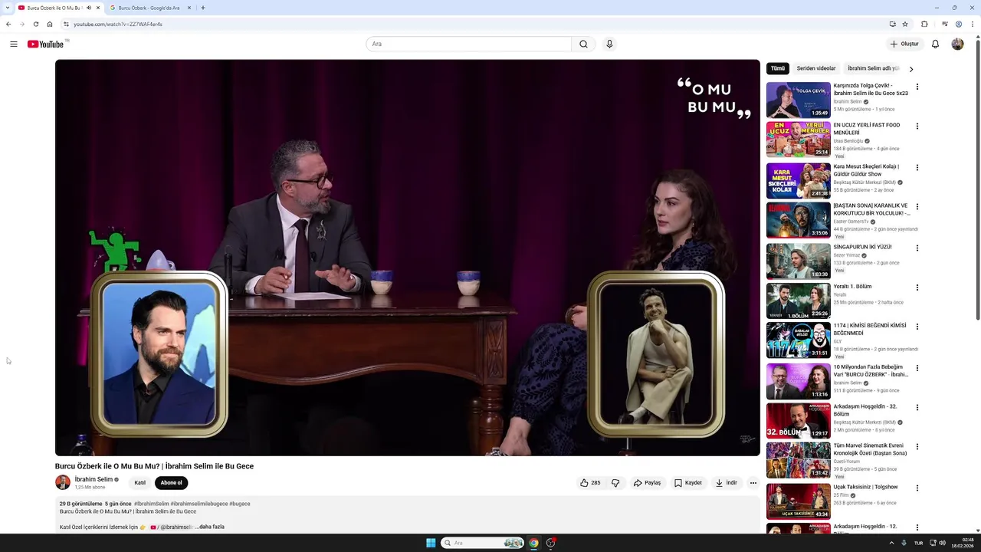The height and width of the screenshot is (552, 981).
Task: Go back with the browser arrow
Action: tap(8, 24)
